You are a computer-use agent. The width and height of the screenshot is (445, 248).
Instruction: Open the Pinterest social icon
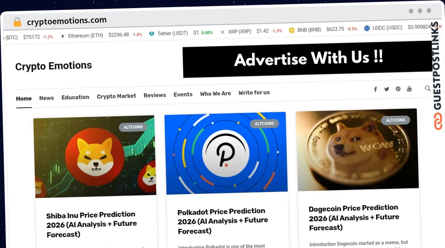[x=398, y=89]
